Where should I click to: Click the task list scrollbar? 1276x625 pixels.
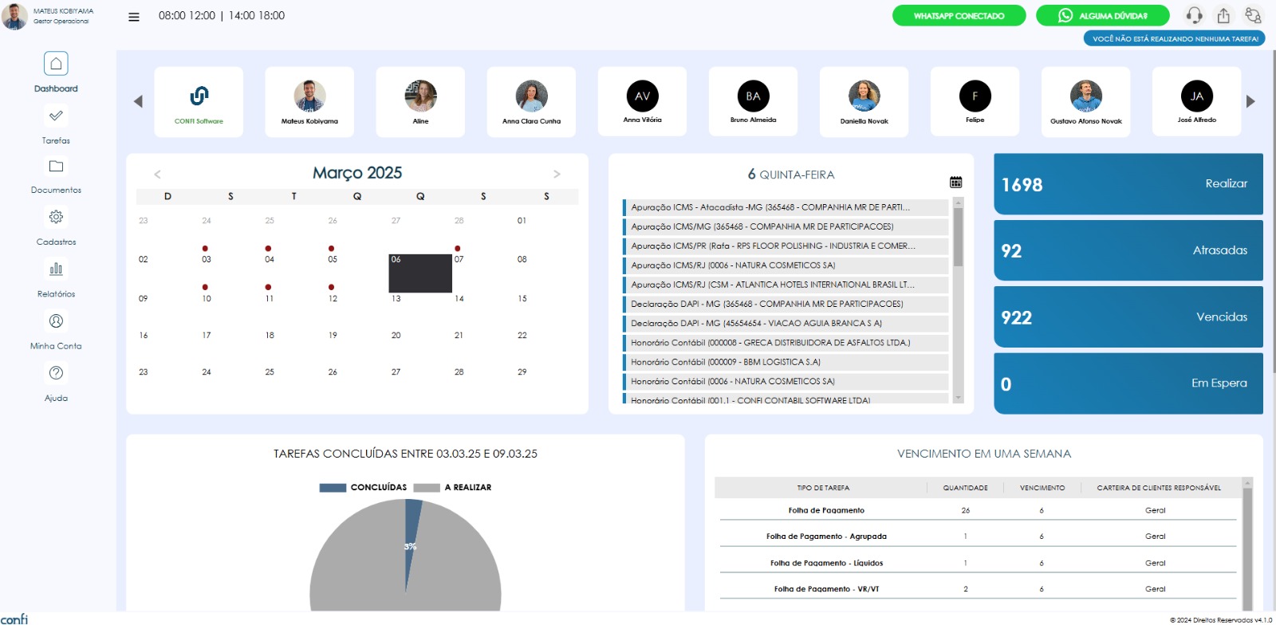pos(958,237)
